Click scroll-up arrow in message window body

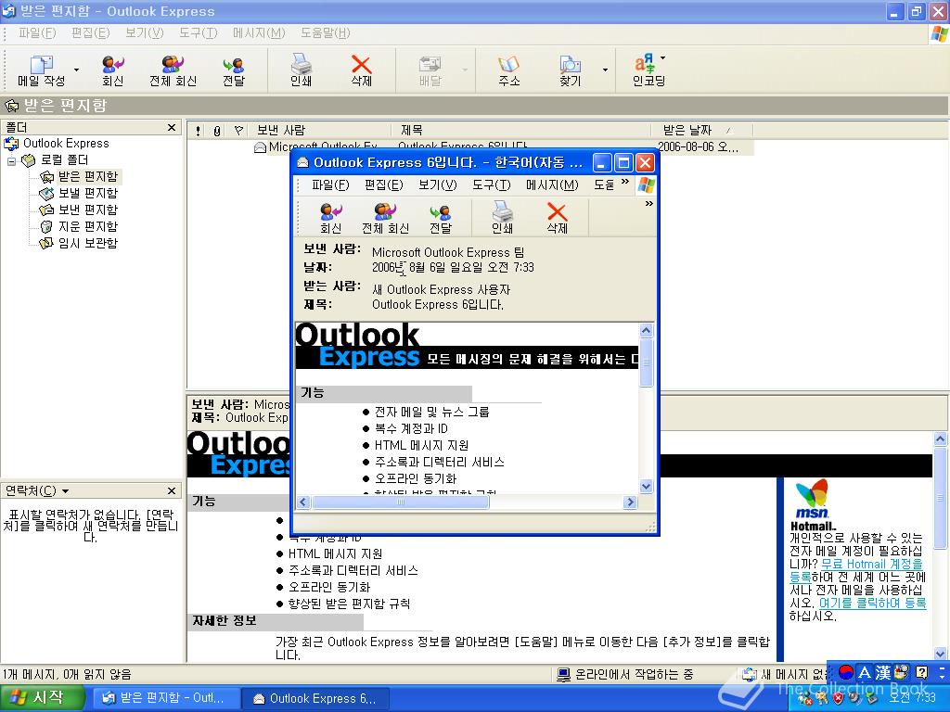(x=646, y=331)
